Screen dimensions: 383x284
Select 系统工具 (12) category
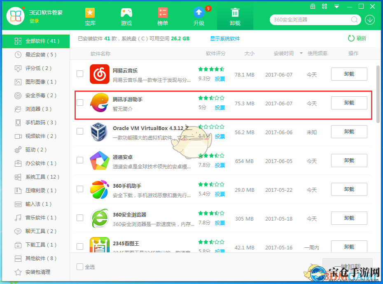[36, 177]
